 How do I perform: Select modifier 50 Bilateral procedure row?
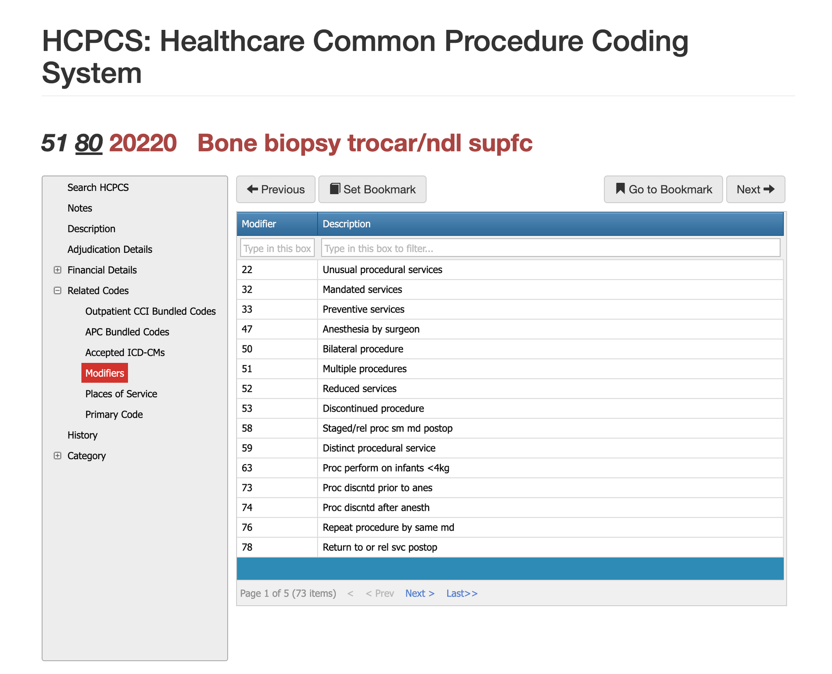pyautogui.click(x=363, y=349)
